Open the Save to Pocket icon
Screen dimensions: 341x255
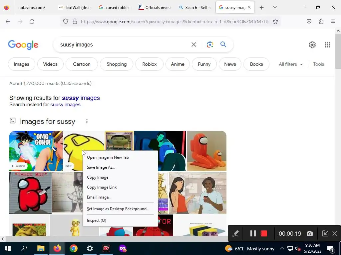pyautogui.click(x=309, y=22)
